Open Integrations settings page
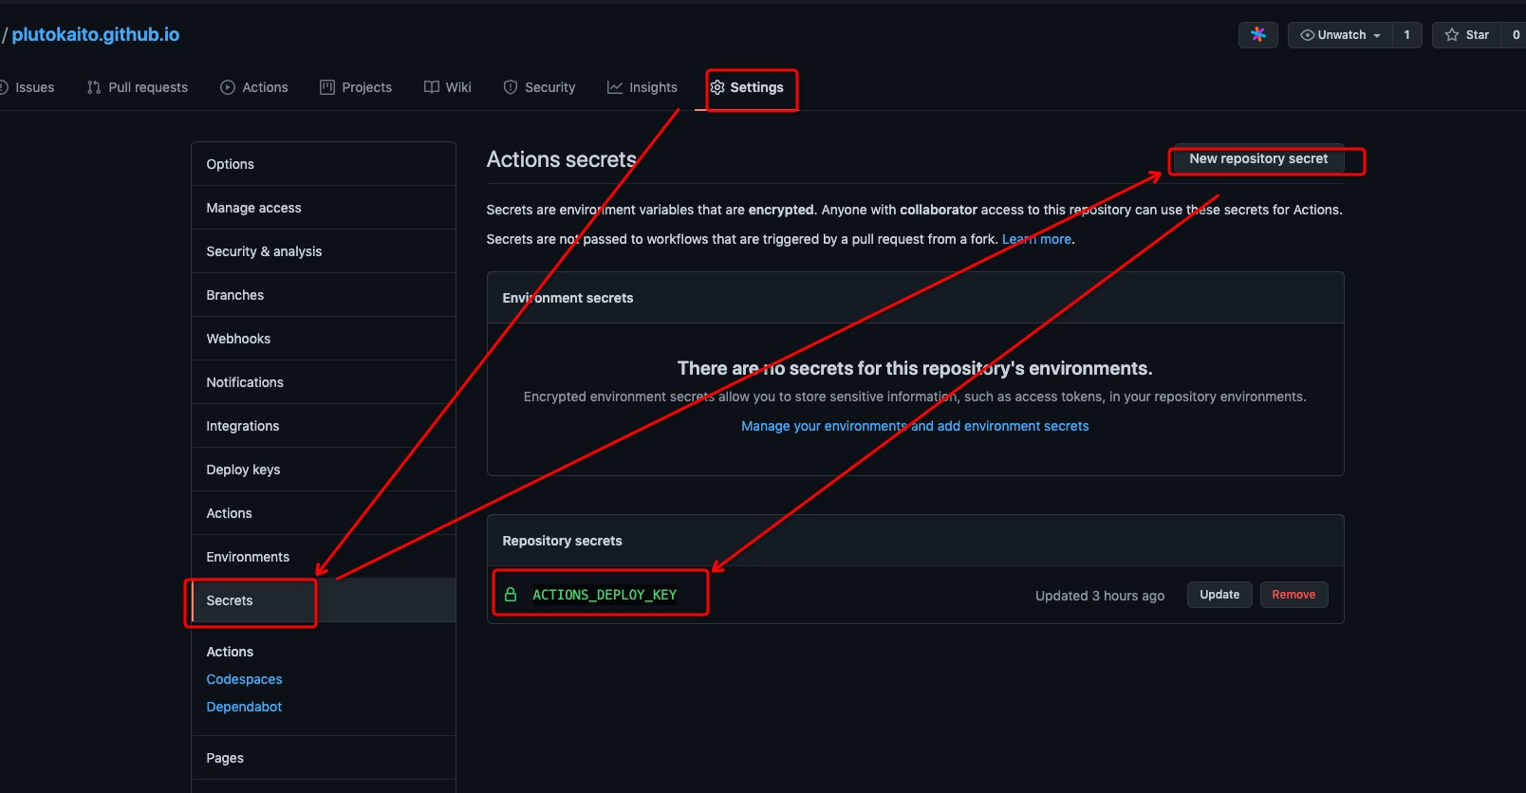The height and width of the screenshot is (793, 1526). pos(324,426)
